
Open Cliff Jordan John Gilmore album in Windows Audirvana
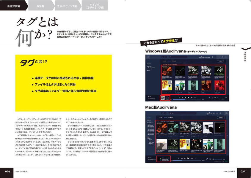219,71
